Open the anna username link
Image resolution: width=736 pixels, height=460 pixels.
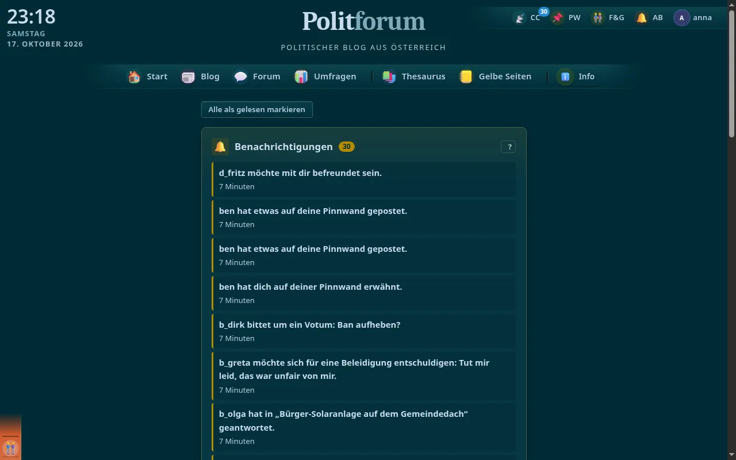(x=703, y=18)
